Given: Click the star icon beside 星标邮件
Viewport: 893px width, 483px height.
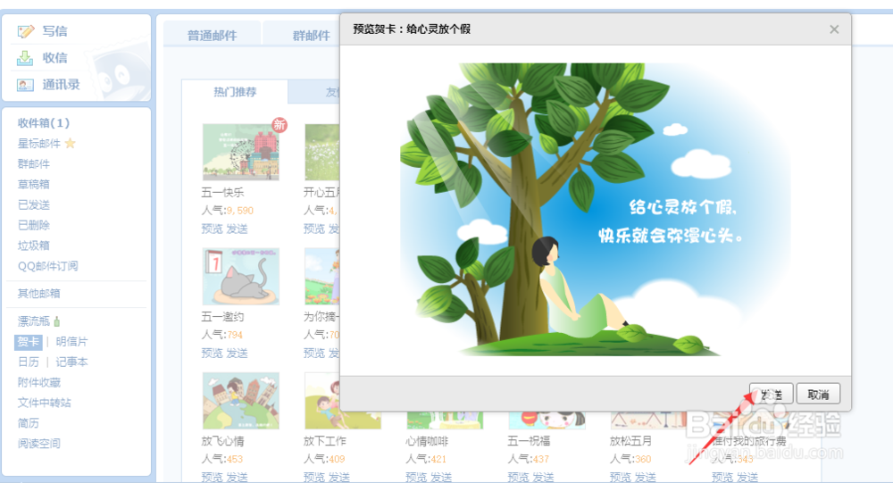Looking at the screenshot, I should 70,143.
